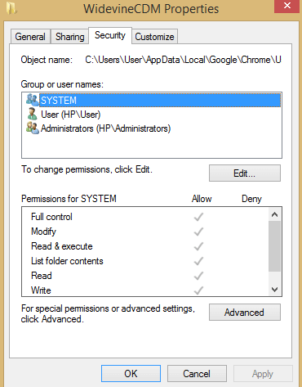Open Advanced security settings
The image size is (302, 387).
[245, 313]
